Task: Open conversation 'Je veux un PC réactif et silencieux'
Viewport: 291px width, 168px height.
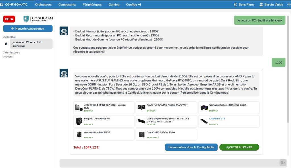Action: (x=31, y=44)
